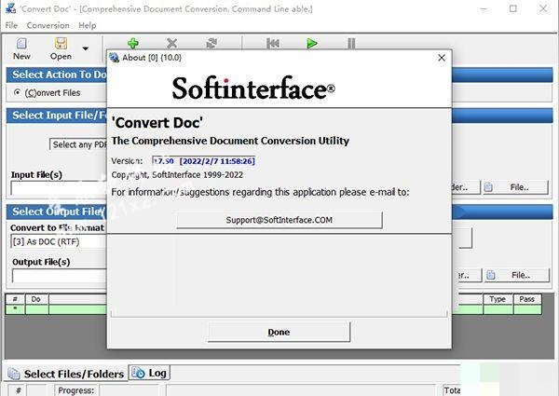This screenshot has height=396, width=559.
Task: Click the gray X remove icon
Action: (x=172, y=43)
